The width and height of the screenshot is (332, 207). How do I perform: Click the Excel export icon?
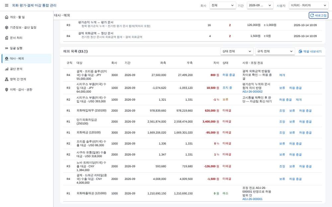(300, 51)
